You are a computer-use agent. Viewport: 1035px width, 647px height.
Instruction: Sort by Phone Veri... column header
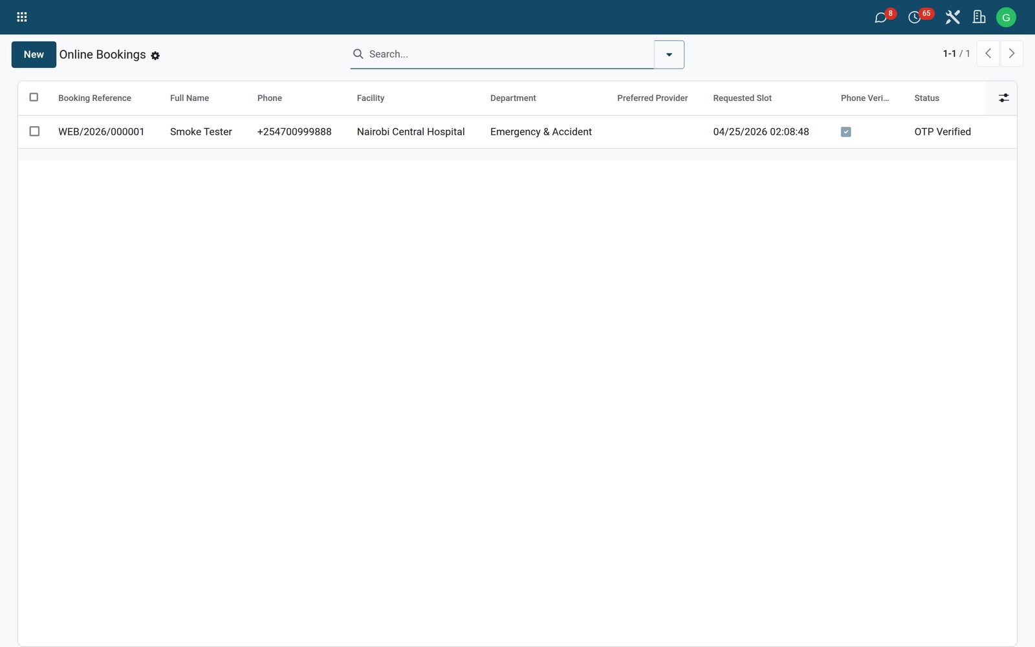[x=865, y=98]
